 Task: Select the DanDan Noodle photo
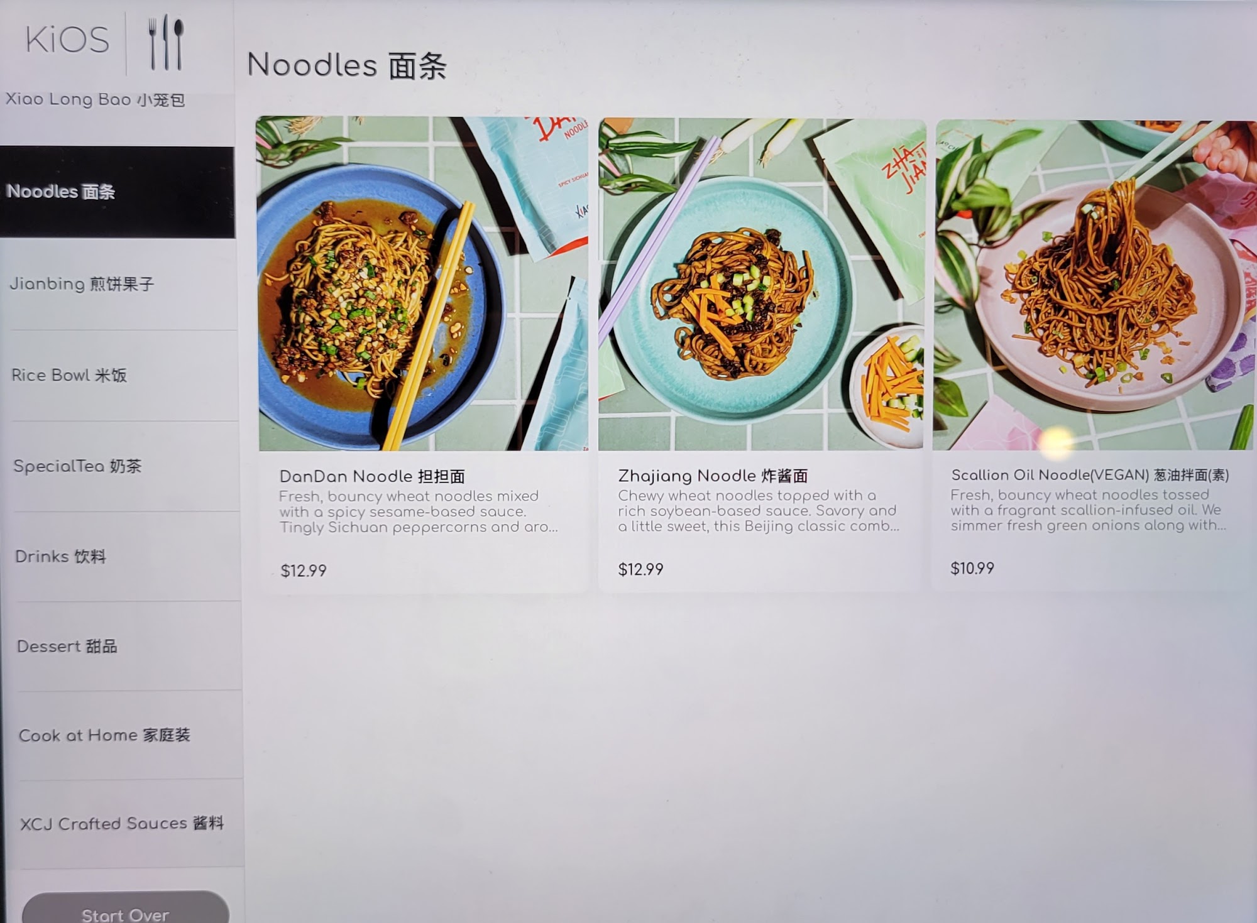click(x=423, y=283)
